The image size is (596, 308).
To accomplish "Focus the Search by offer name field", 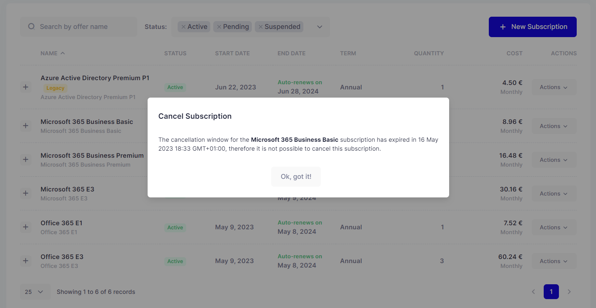I will tap(79, 27).
